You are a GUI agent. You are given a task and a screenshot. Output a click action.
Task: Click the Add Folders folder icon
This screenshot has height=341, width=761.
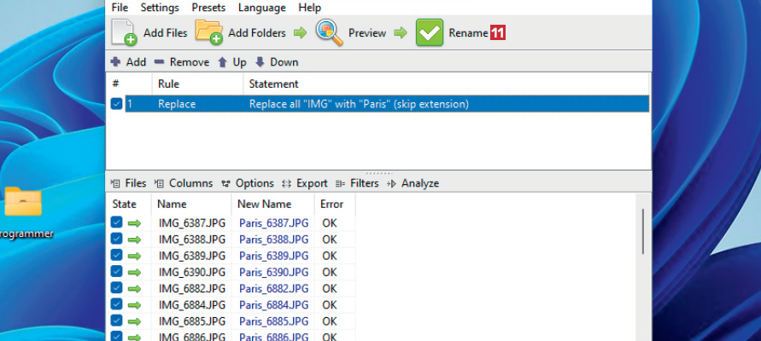pos(209,32)
